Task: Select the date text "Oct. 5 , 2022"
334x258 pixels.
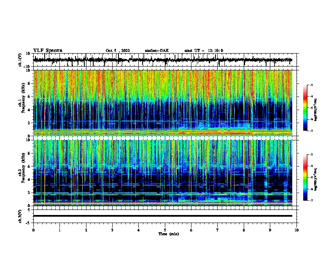Action: (118, 51)
